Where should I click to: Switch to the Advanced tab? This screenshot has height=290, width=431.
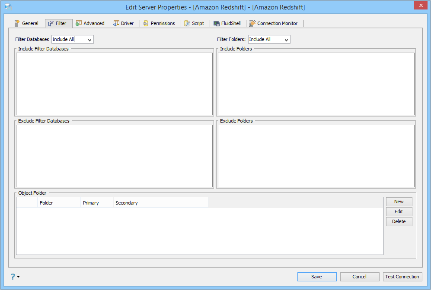click(90, 23)
